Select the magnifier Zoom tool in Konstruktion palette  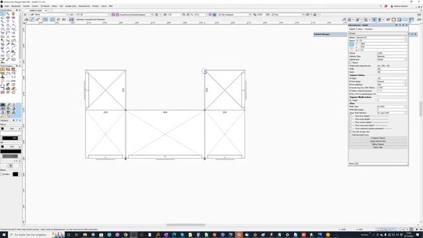pyautogui.click(x=8, y=14)
